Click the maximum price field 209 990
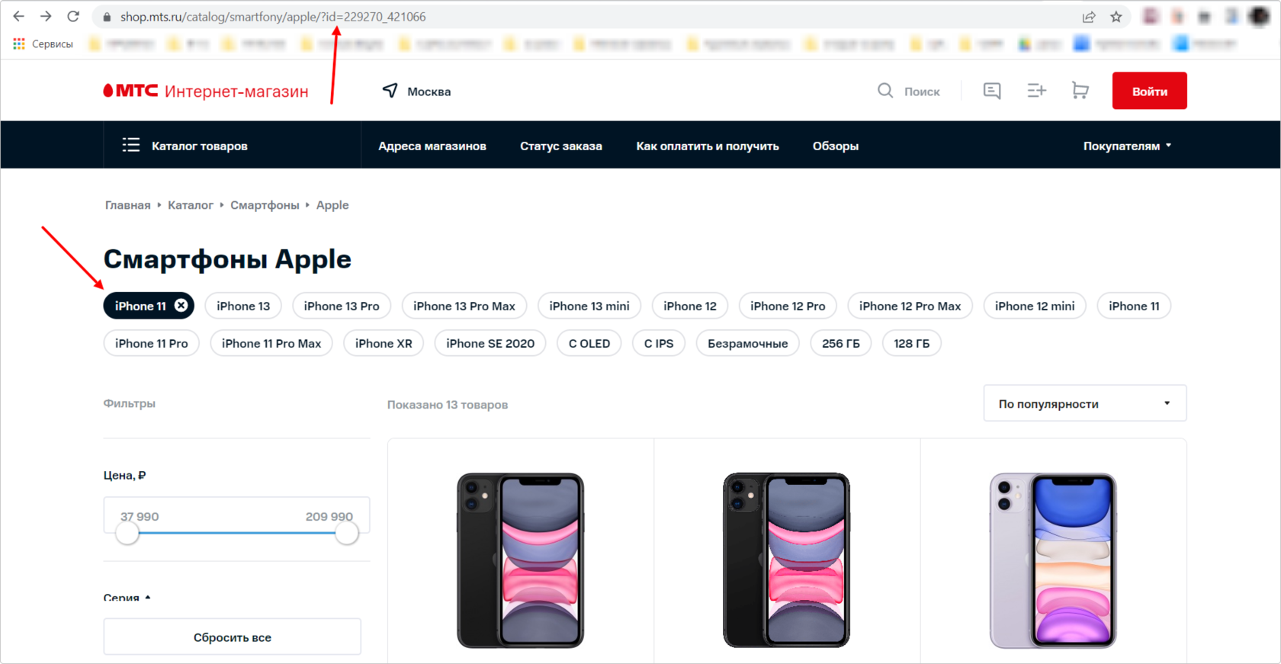The image size is (1281, 664). pos(329,516)
